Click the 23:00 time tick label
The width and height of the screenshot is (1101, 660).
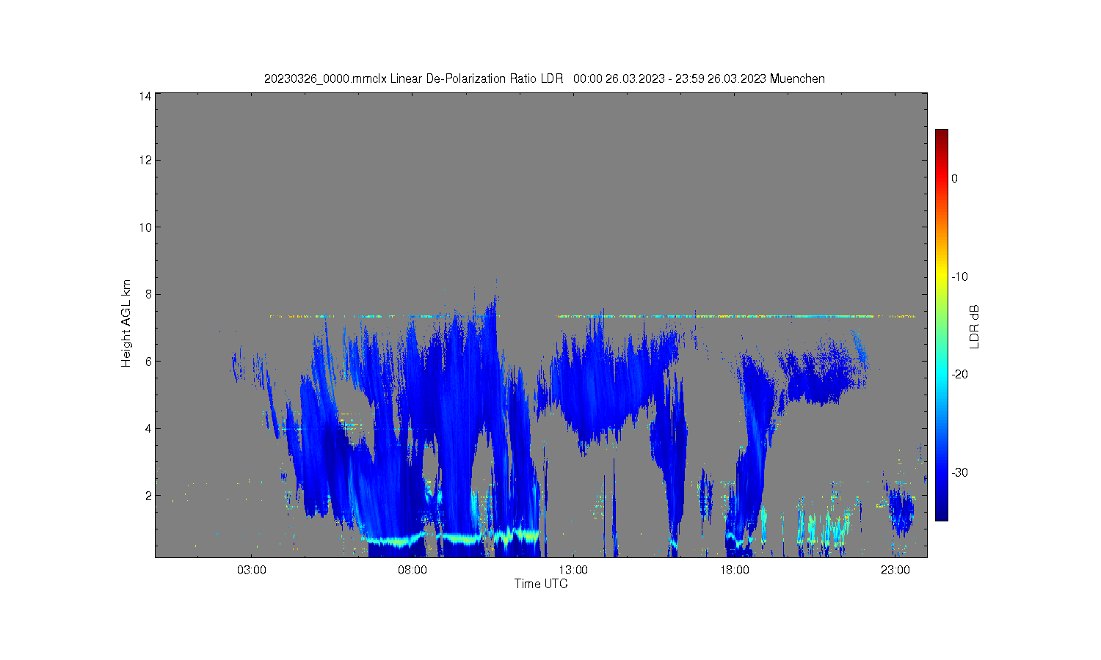(895, 570)
